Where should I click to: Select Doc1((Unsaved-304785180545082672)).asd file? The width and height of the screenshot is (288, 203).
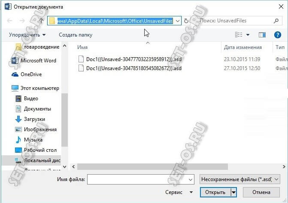pyautogui.click(x=134, y=68)
